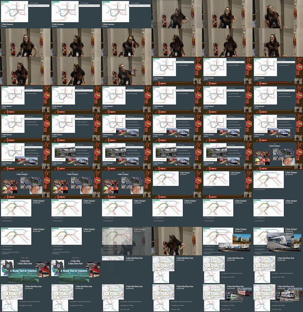Select presenter thumbnail with raised arm gesturing
The height and width of the screenshot is (312, 303).
pyautogui.click(x=126, y=71)
